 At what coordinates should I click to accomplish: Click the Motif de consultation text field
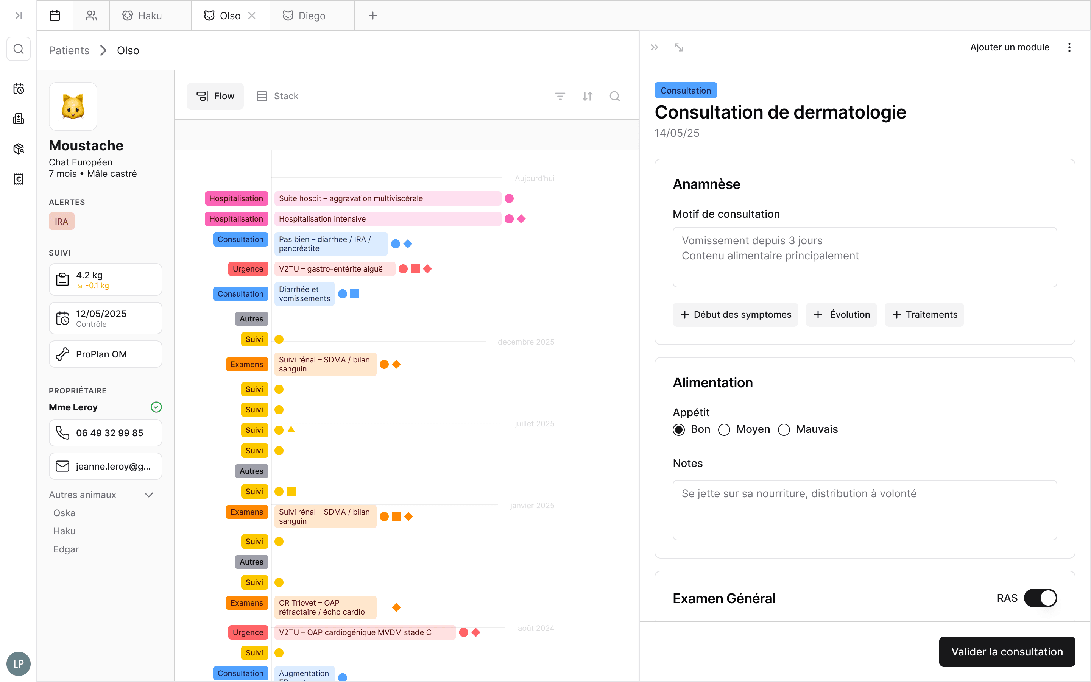[x=864, y=257]
